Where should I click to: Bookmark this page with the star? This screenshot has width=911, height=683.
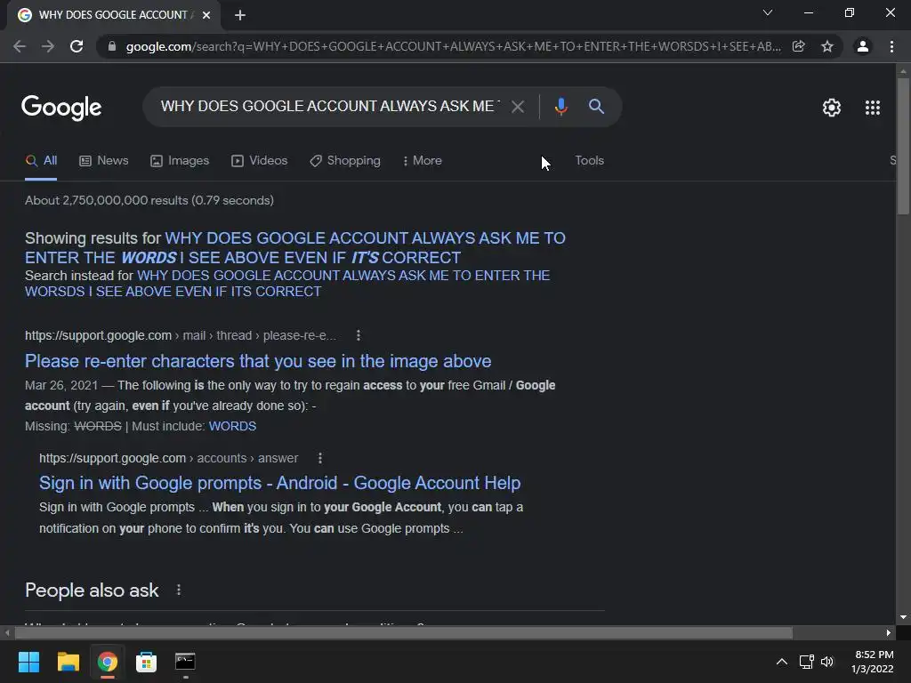coord(827,46)
